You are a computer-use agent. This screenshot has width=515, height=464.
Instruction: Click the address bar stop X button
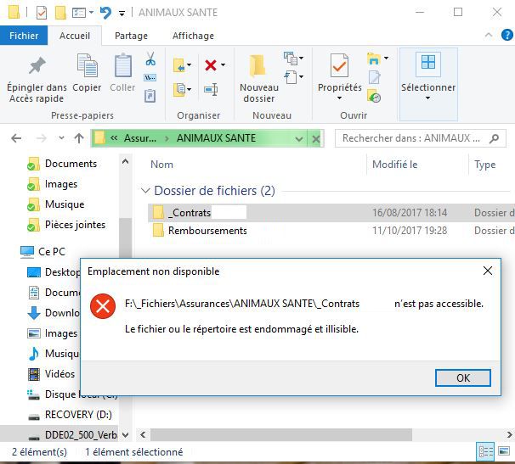(315, 139)
